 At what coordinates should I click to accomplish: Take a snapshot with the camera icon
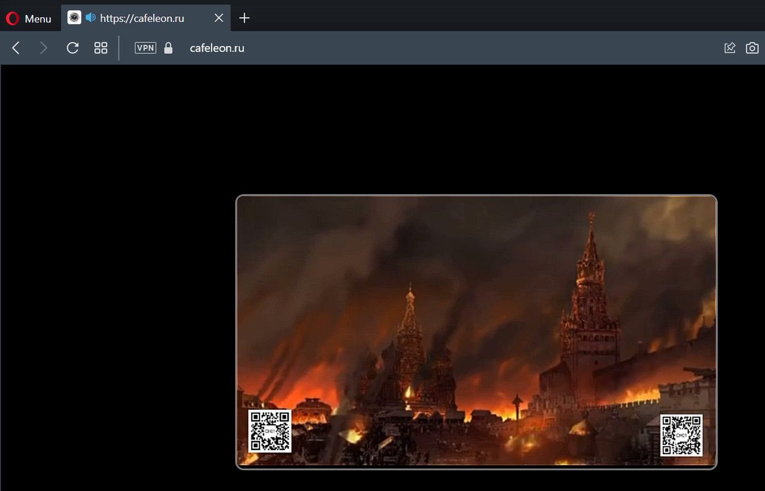coord(752,48)
